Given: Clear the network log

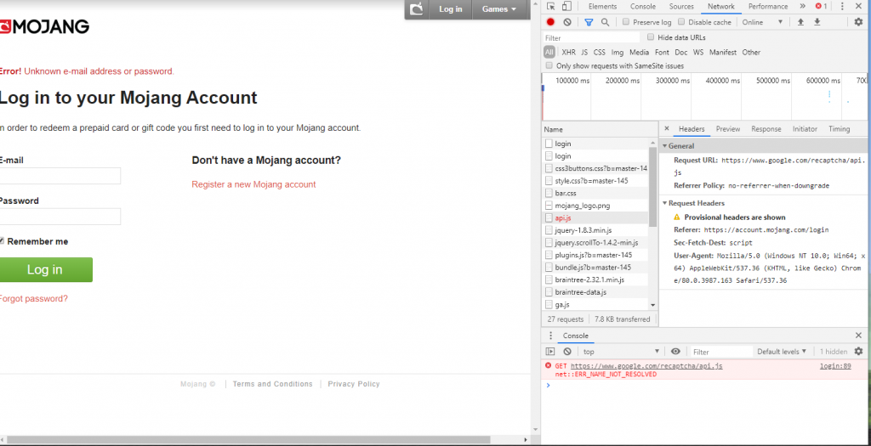Looking at the screenshot, I should [x=567, y=22].
